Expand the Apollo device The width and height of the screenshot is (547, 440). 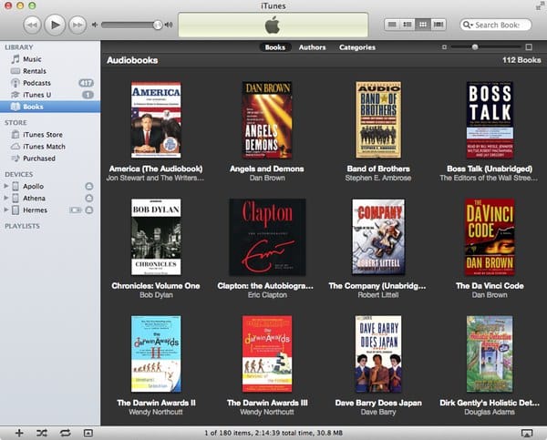pos(6,186)
